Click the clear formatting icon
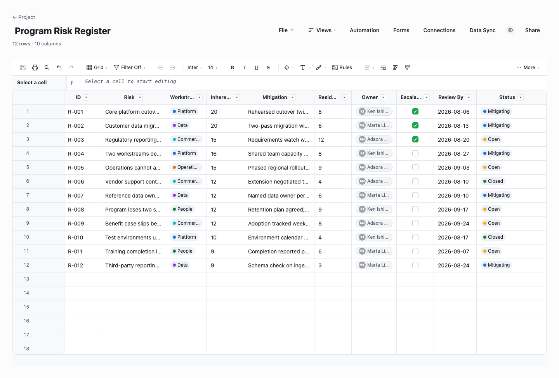 click(395, 68)
